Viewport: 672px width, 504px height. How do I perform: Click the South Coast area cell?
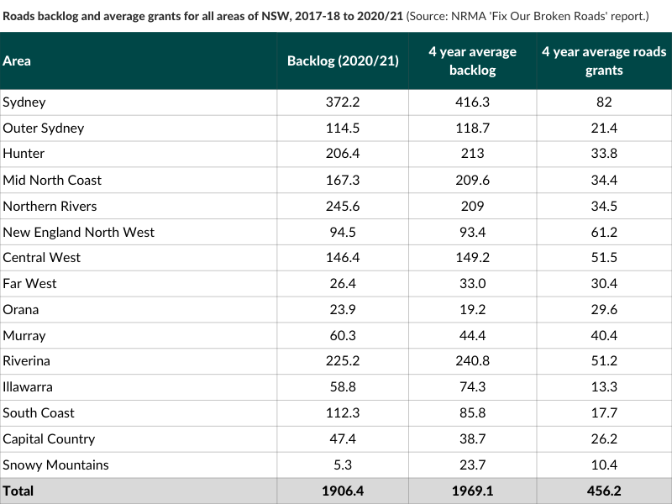coord(39,412)
